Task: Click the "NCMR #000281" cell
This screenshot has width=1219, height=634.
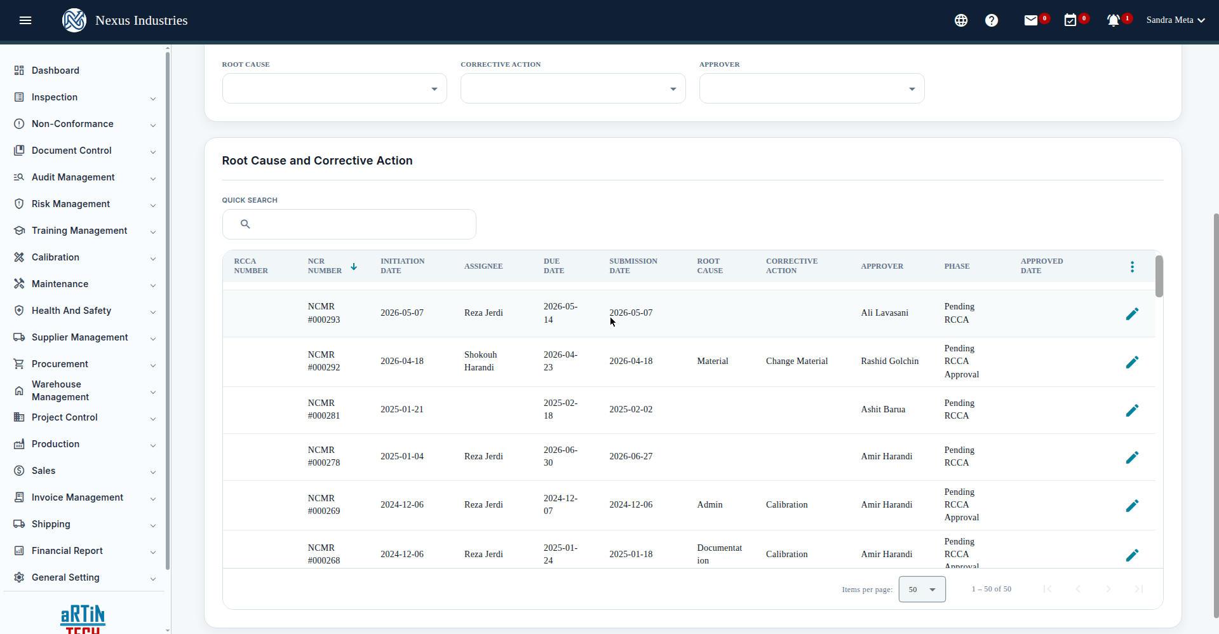Action: 324,410
